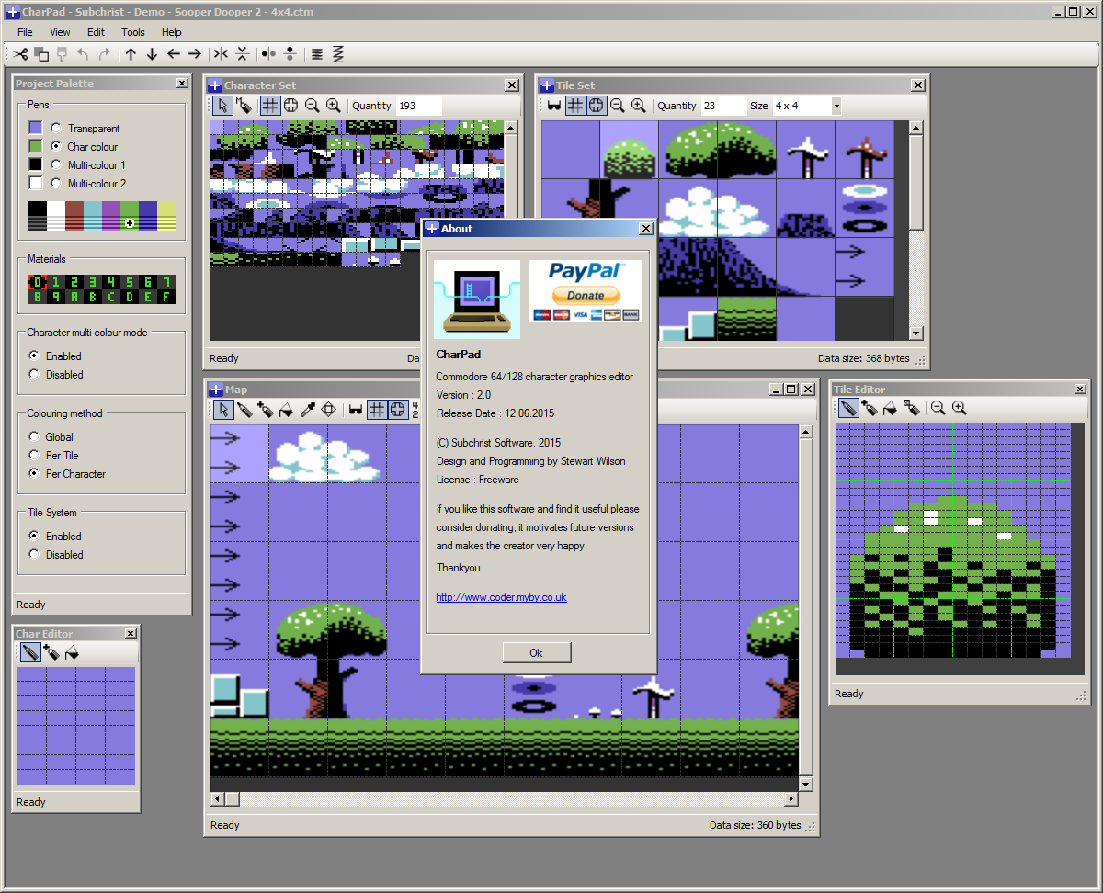
Task: Select the pencil tool in Map toolbar
Action: click(244, 409)
